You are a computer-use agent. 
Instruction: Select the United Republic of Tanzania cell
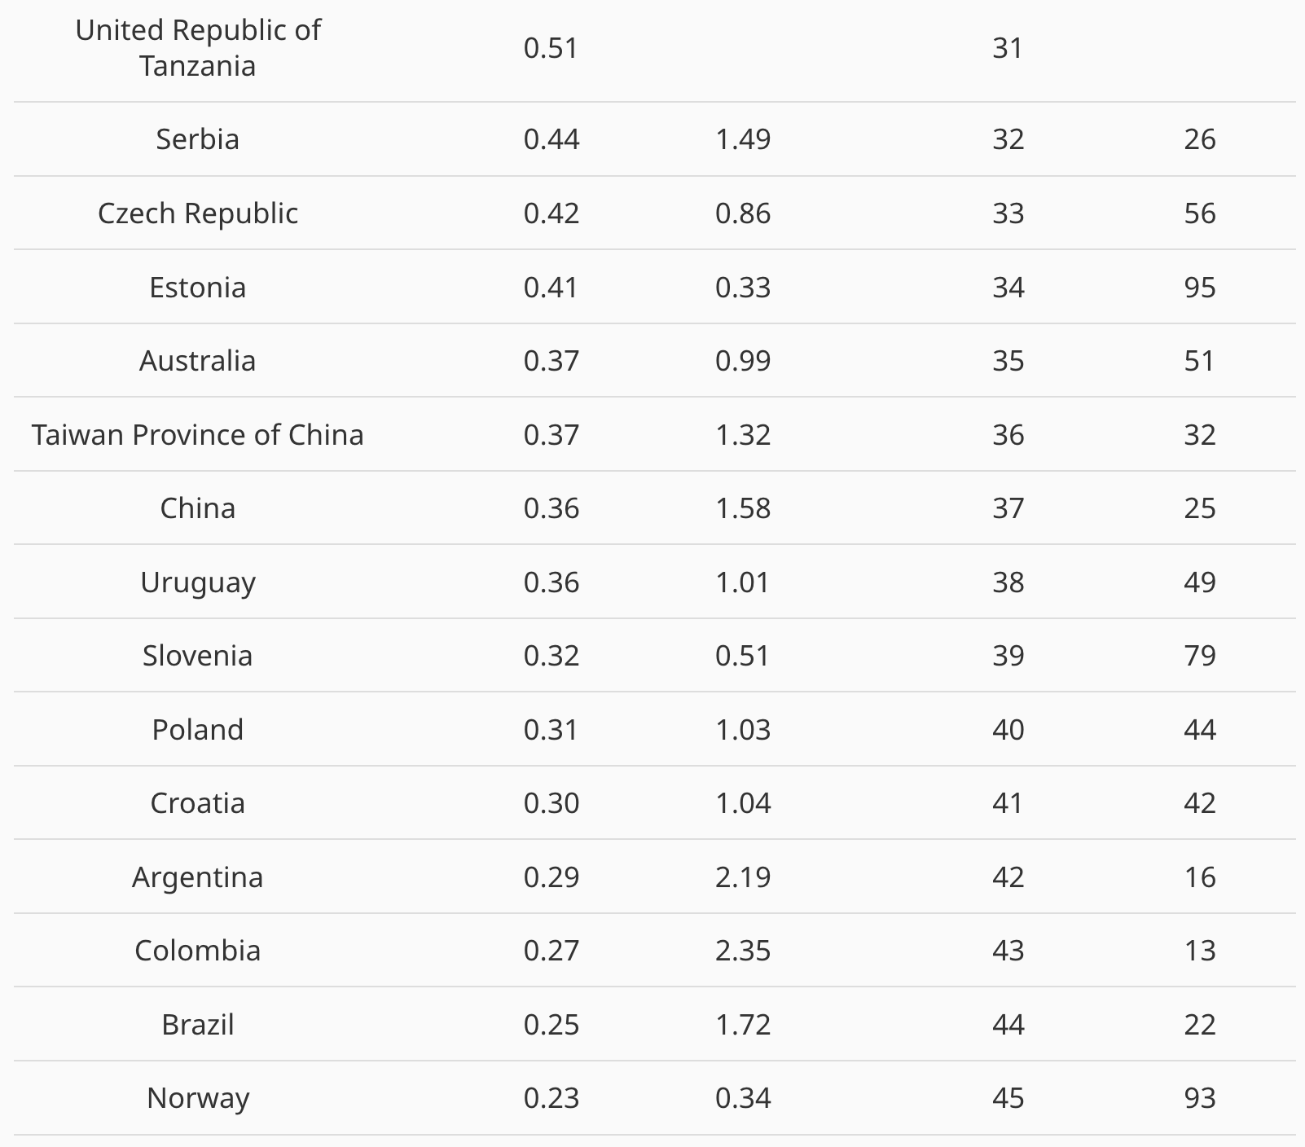[198, 48]
